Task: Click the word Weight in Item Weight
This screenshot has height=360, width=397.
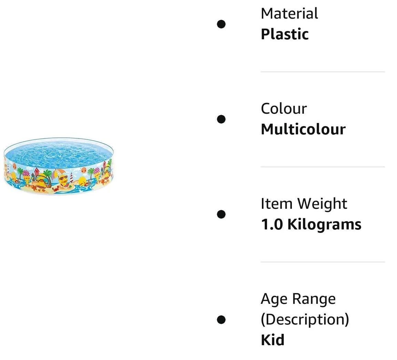Action: click(322, 204)
